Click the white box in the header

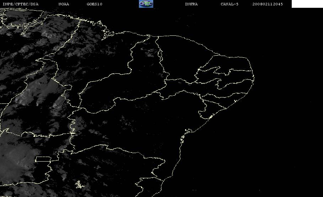click(x=307, y=4)
